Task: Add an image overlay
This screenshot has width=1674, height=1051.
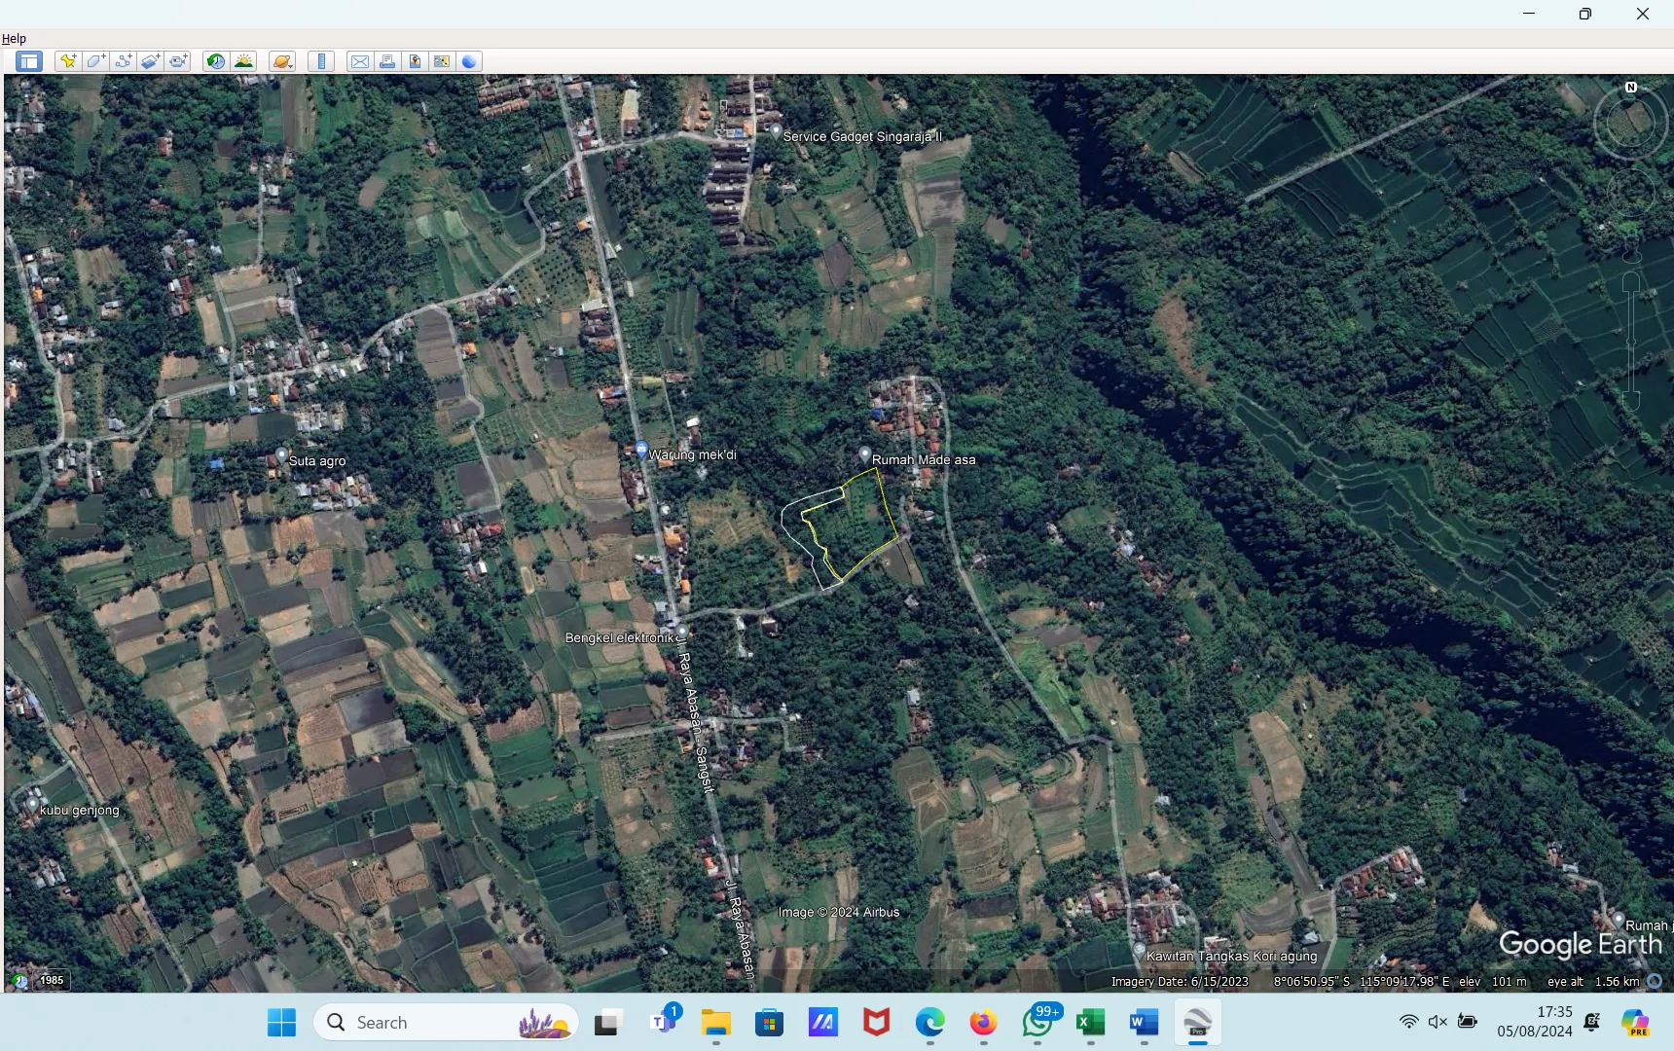Action: pyautogui.click(x=150, y=61)
